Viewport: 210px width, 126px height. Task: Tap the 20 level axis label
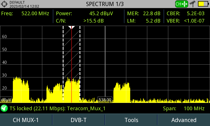[x=4, y=88]
